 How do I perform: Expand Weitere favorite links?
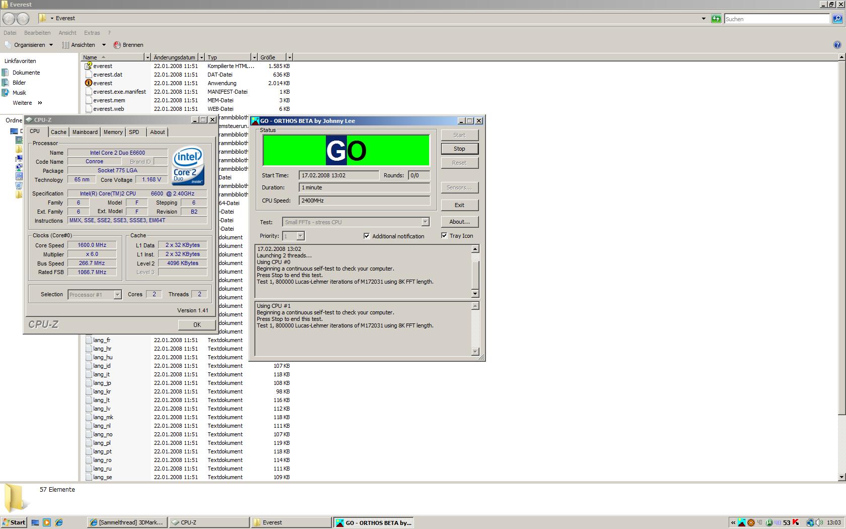click(27, 103)
